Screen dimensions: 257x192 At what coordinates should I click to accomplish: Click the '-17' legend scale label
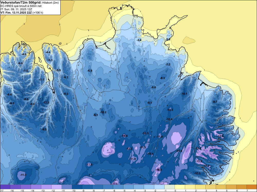[2, 190]
